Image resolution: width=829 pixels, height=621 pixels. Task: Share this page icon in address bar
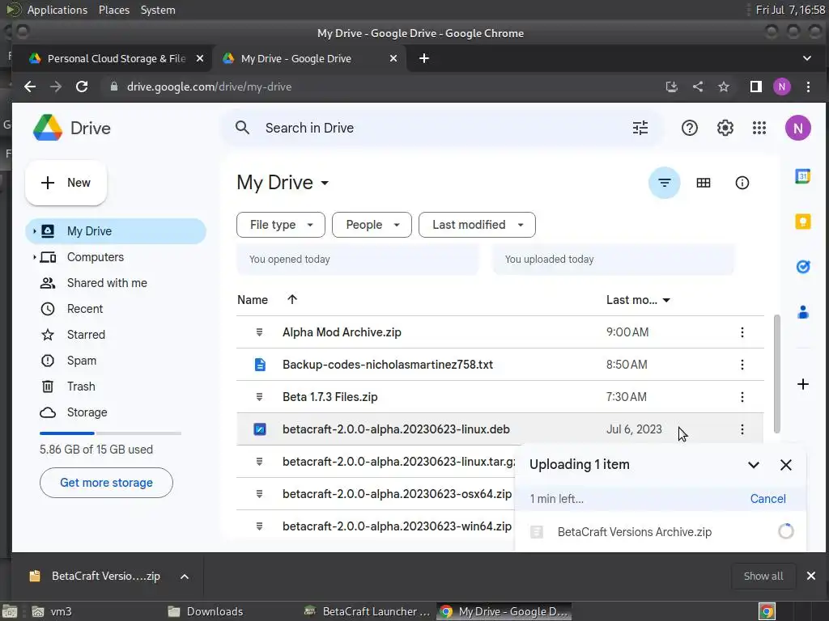(x=697, y=87)
